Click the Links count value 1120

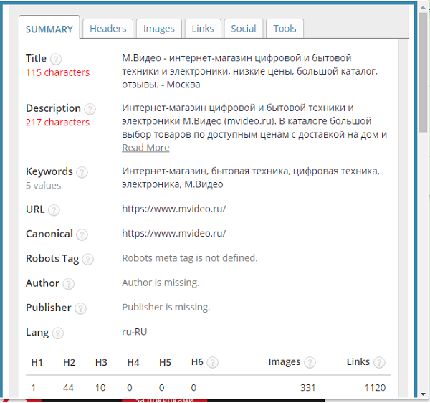coord(375,388)
